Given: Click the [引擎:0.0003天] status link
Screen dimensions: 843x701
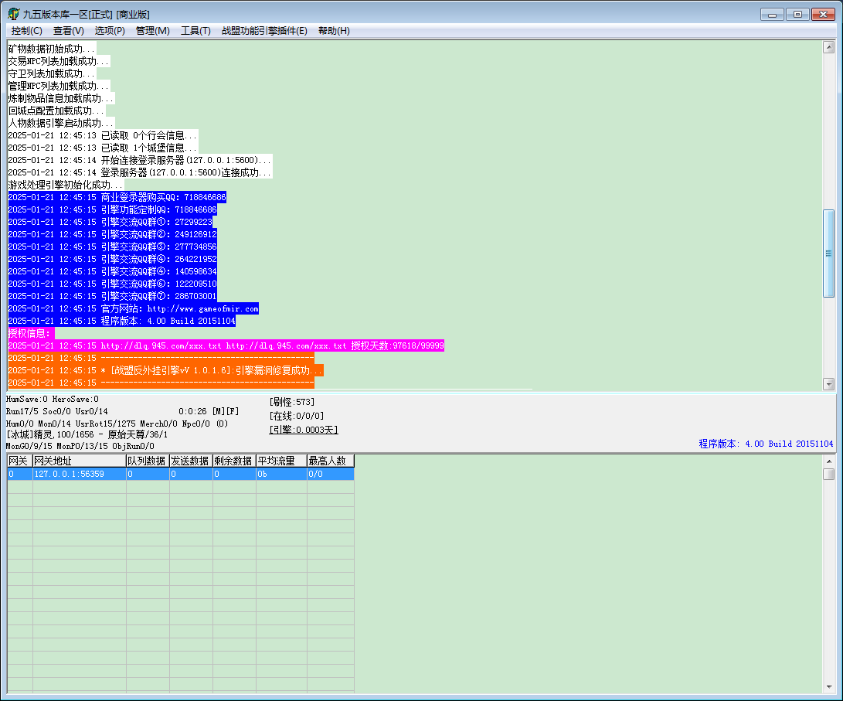Looking at the screenshot, I should (x=304, y=430).
